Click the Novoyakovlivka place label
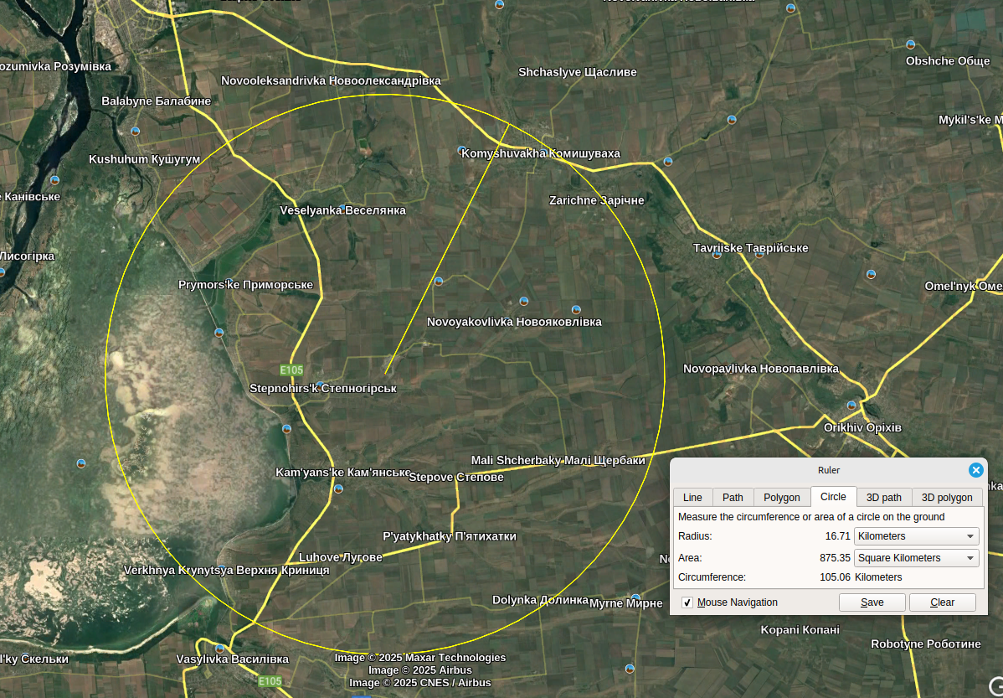 click(514, 322)
